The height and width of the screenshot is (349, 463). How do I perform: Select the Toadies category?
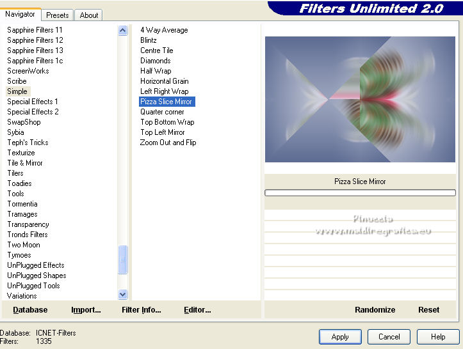(x=19, y=183)
